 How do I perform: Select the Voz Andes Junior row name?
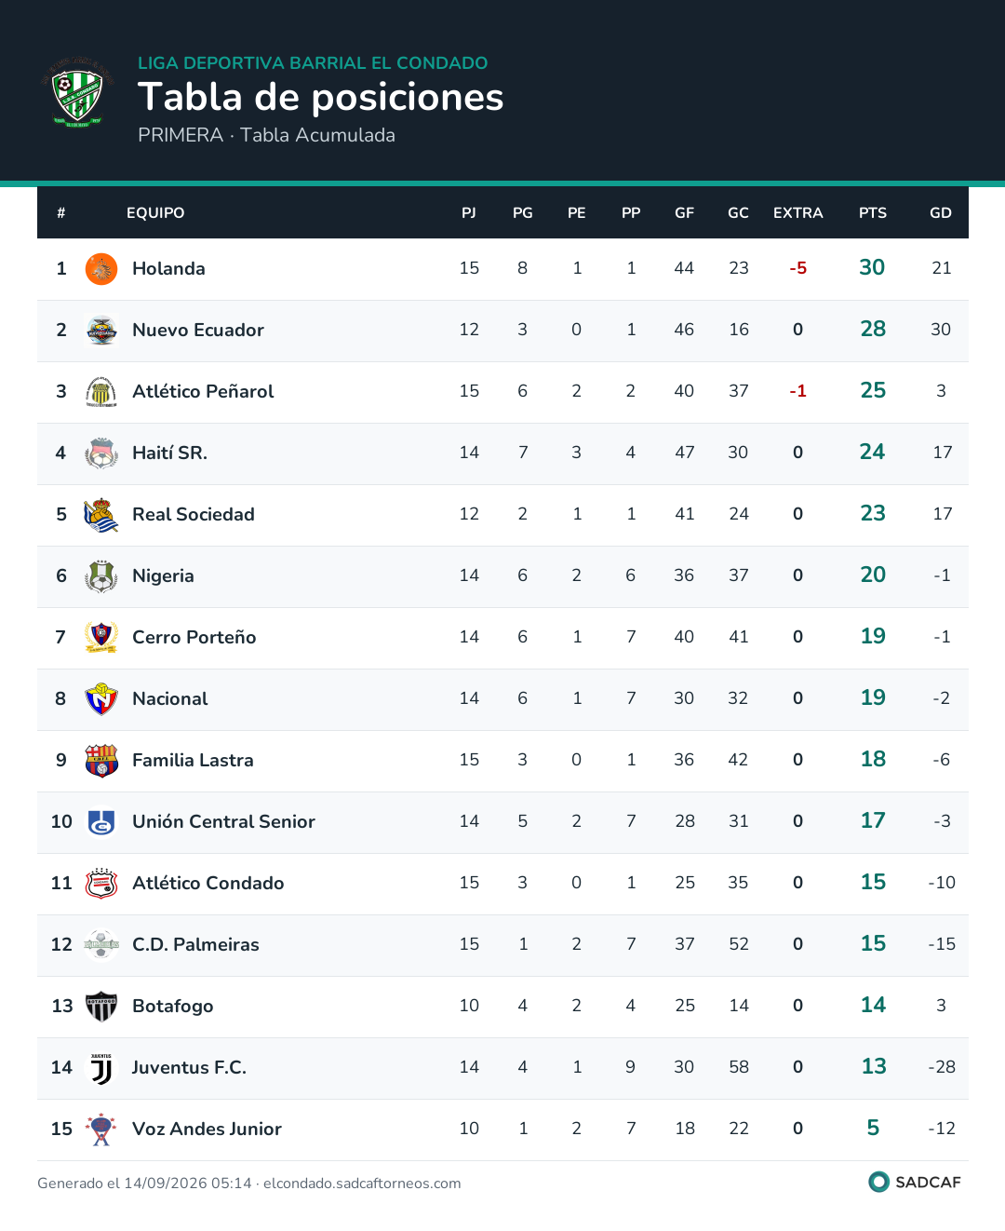pyautogui.click(x=207, y=1129)
